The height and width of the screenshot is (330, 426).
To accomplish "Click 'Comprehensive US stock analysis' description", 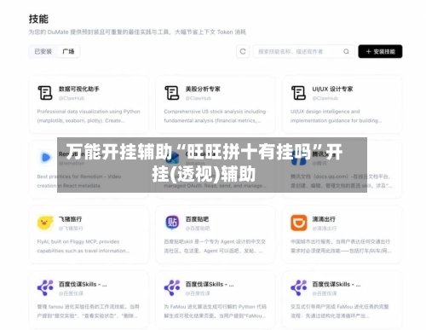I will coord(215,116).
